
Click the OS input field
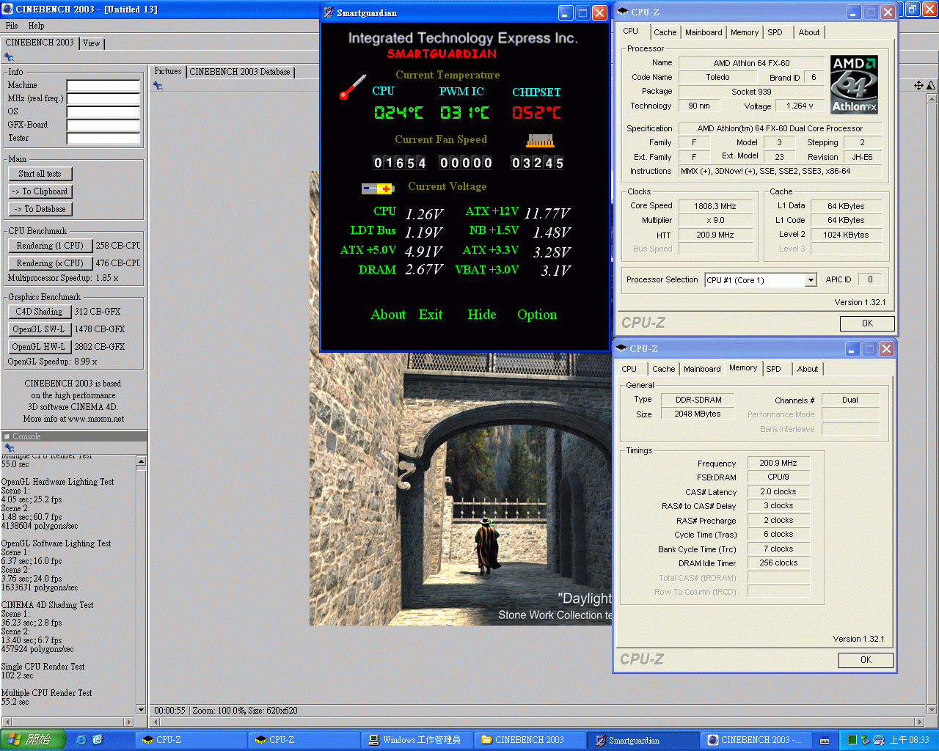tap(103, 112)
